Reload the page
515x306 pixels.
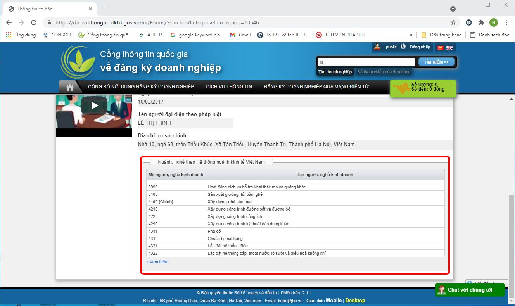point(34,22)
